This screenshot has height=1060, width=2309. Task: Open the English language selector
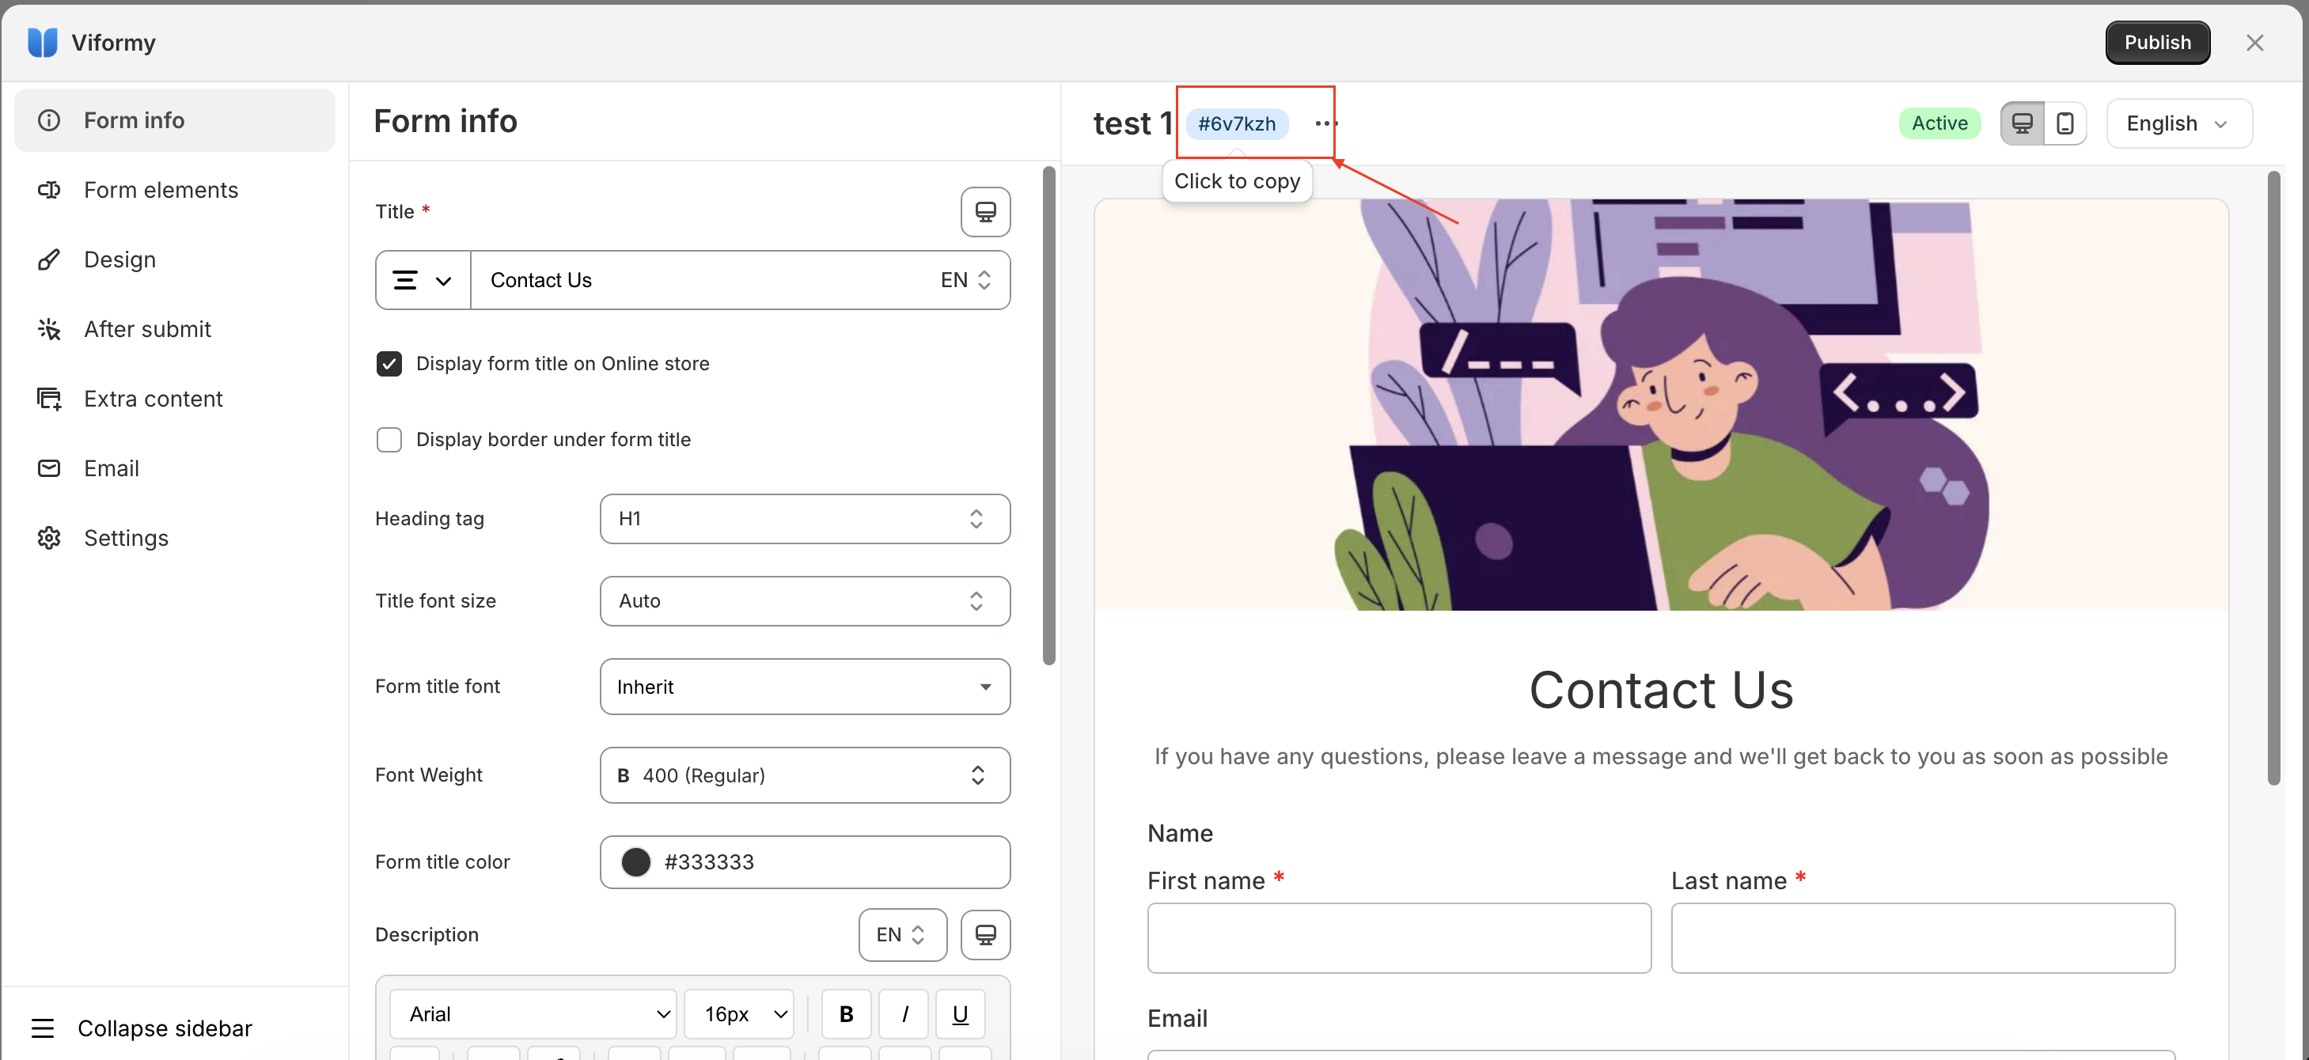pyautogui.click(x=2178, y=123)
